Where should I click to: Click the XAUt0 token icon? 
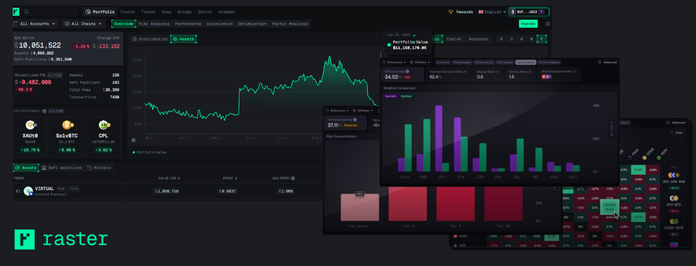(x=30, y=125)
